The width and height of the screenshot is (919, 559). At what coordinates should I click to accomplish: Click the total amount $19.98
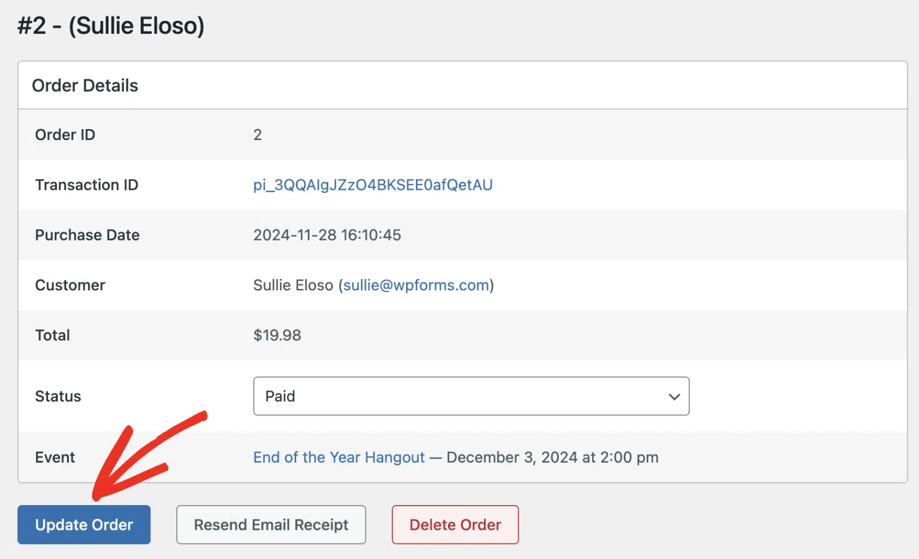tap(277, 335)
